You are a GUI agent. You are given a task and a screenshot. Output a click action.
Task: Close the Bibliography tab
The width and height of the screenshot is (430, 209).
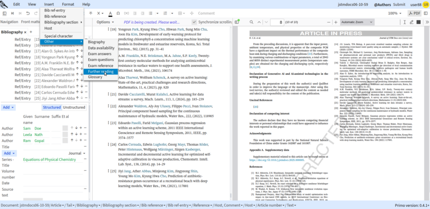(25, 32)
